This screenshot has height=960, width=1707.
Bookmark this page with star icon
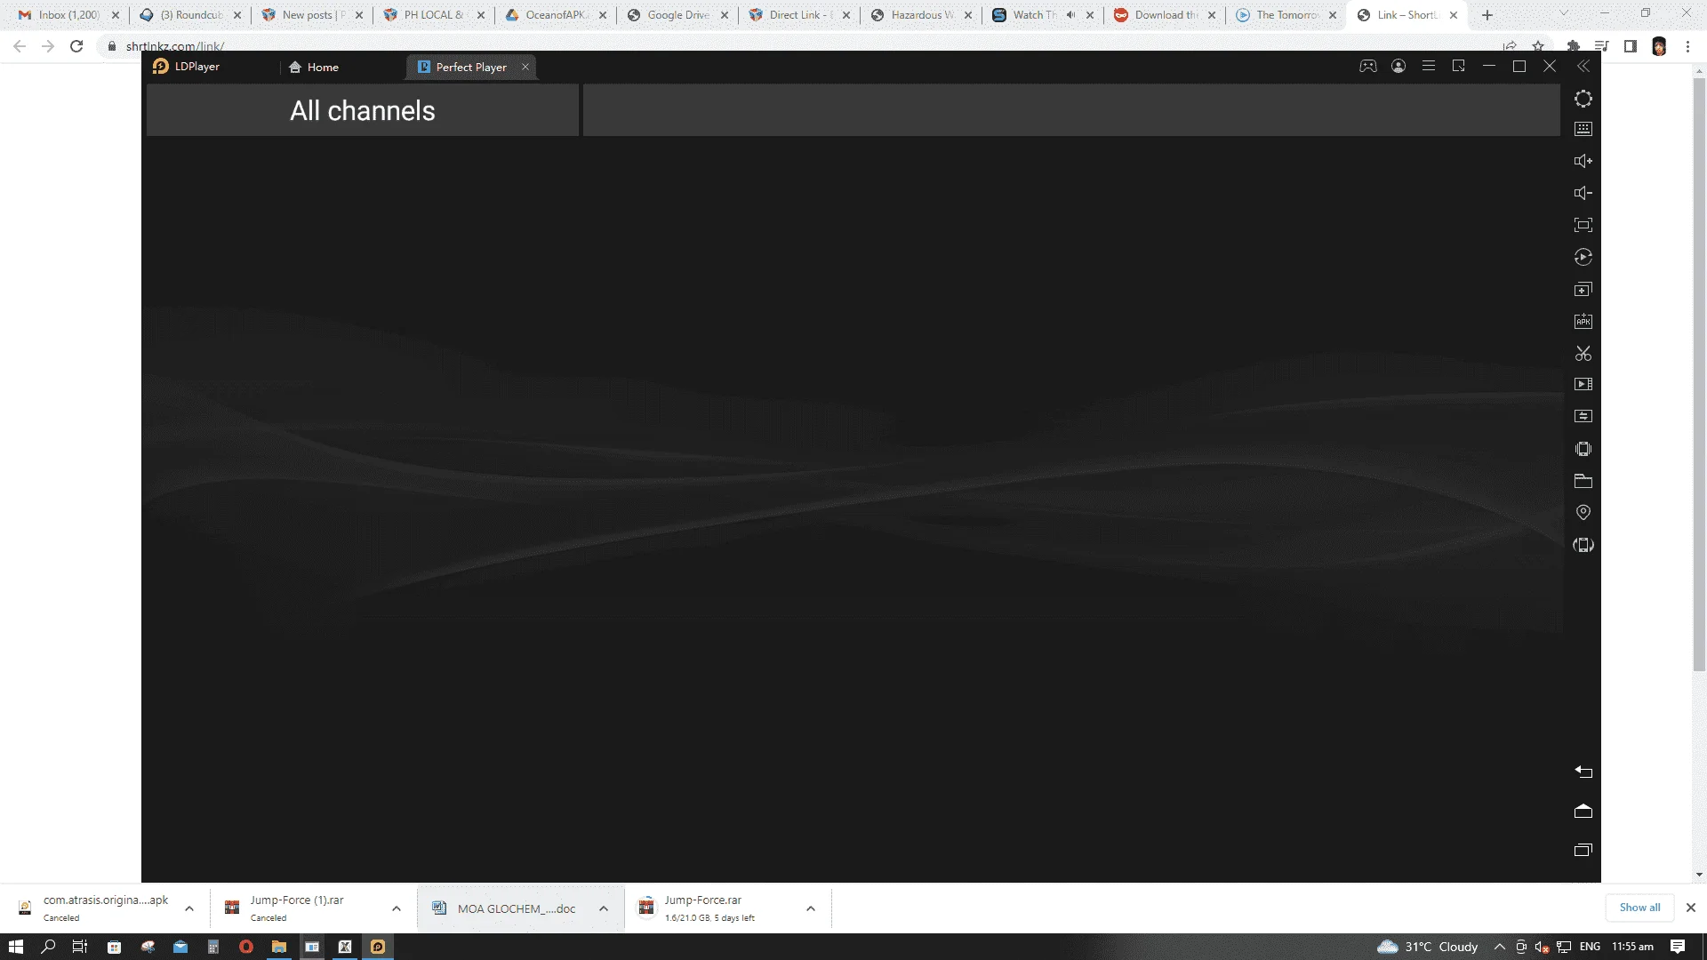click(1538, 46)
